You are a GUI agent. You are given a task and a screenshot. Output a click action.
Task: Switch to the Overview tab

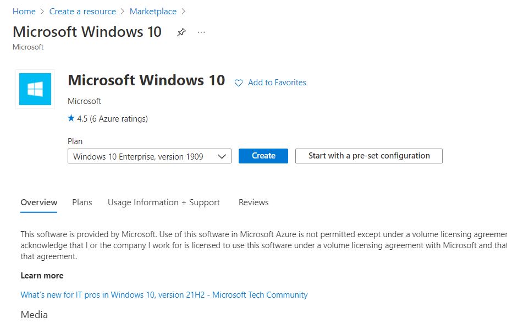39,202
